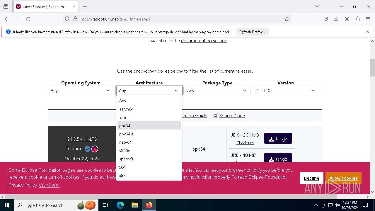Go back to previous page
375x211 pixels.
click(7, 19)
